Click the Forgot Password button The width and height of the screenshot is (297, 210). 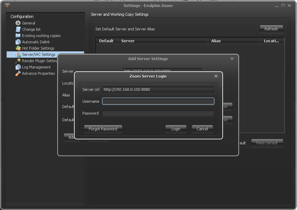coord(103,129)
